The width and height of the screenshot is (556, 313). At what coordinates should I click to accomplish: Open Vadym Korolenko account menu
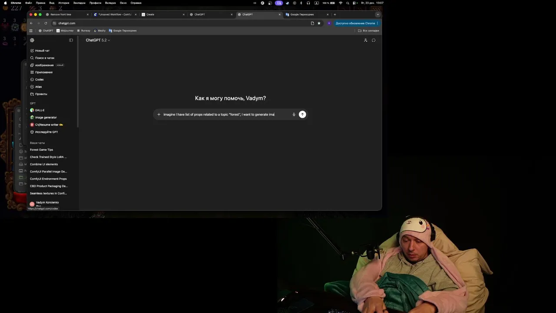pyautogui.click(x=47, y=203)
